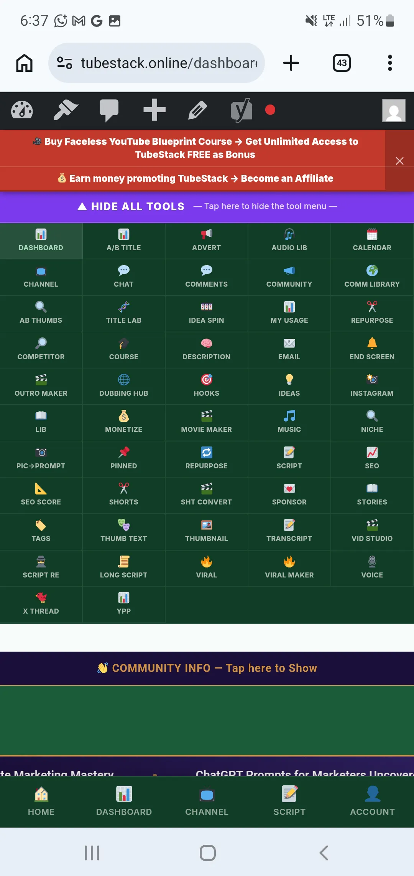Viewport: 414px width, 876px height.
Task: Switch to Channel in bottom navigation
Action: pyautogui.click(x=207, y=801)
